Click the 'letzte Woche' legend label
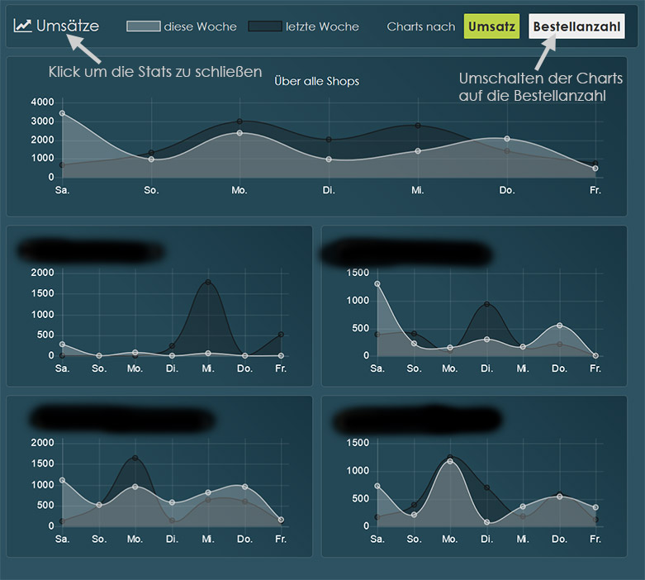Screen dimensions: 645x580 point(322,26)
